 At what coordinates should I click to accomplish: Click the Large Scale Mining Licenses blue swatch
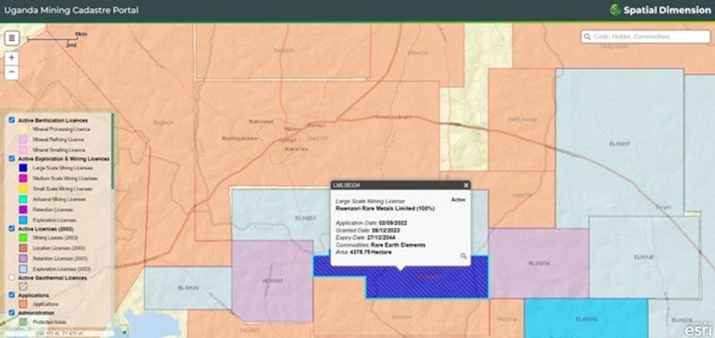(x=23, y=168)
